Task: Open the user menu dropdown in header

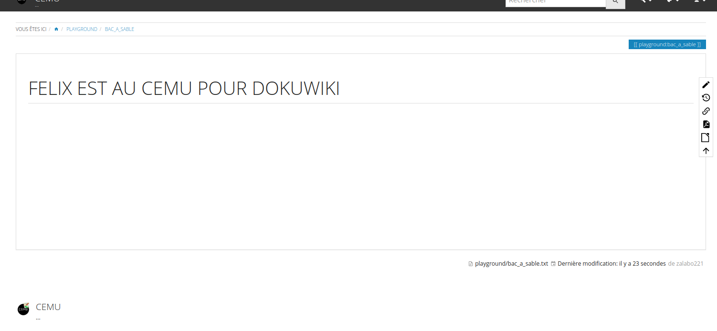Action: (700, 1)
